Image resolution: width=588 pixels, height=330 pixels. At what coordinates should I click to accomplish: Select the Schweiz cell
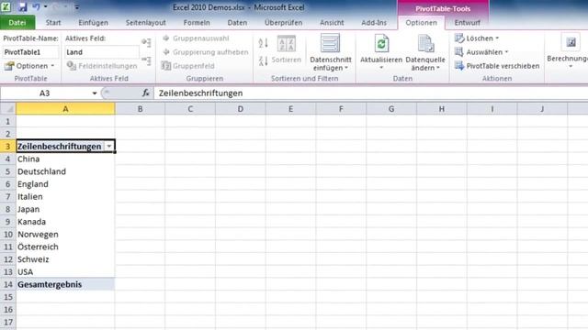coord(65,259)
